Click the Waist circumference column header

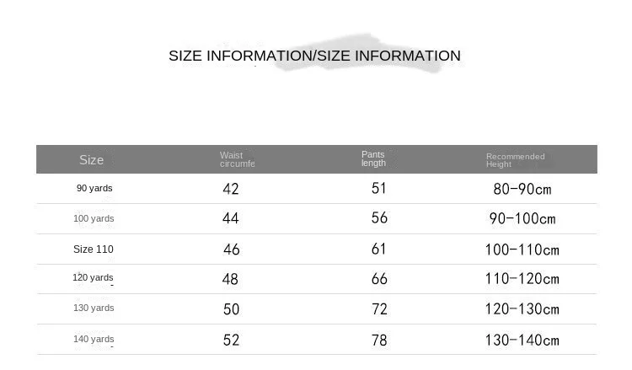(x=237, y=159)
